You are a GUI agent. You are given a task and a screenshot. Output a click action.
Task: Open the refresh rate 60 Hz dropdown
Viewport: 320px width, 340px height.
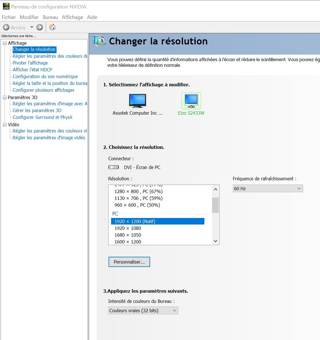pyautogui.click(x=267, y=189)
